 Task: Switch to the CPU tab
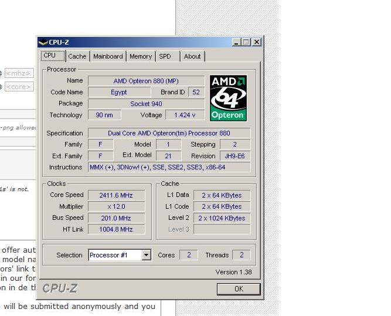tap(53, 56)
